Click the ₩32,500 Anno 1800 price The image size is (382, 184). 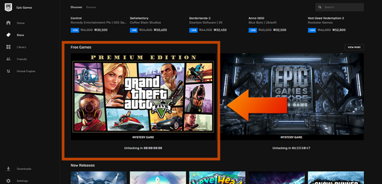280,30
